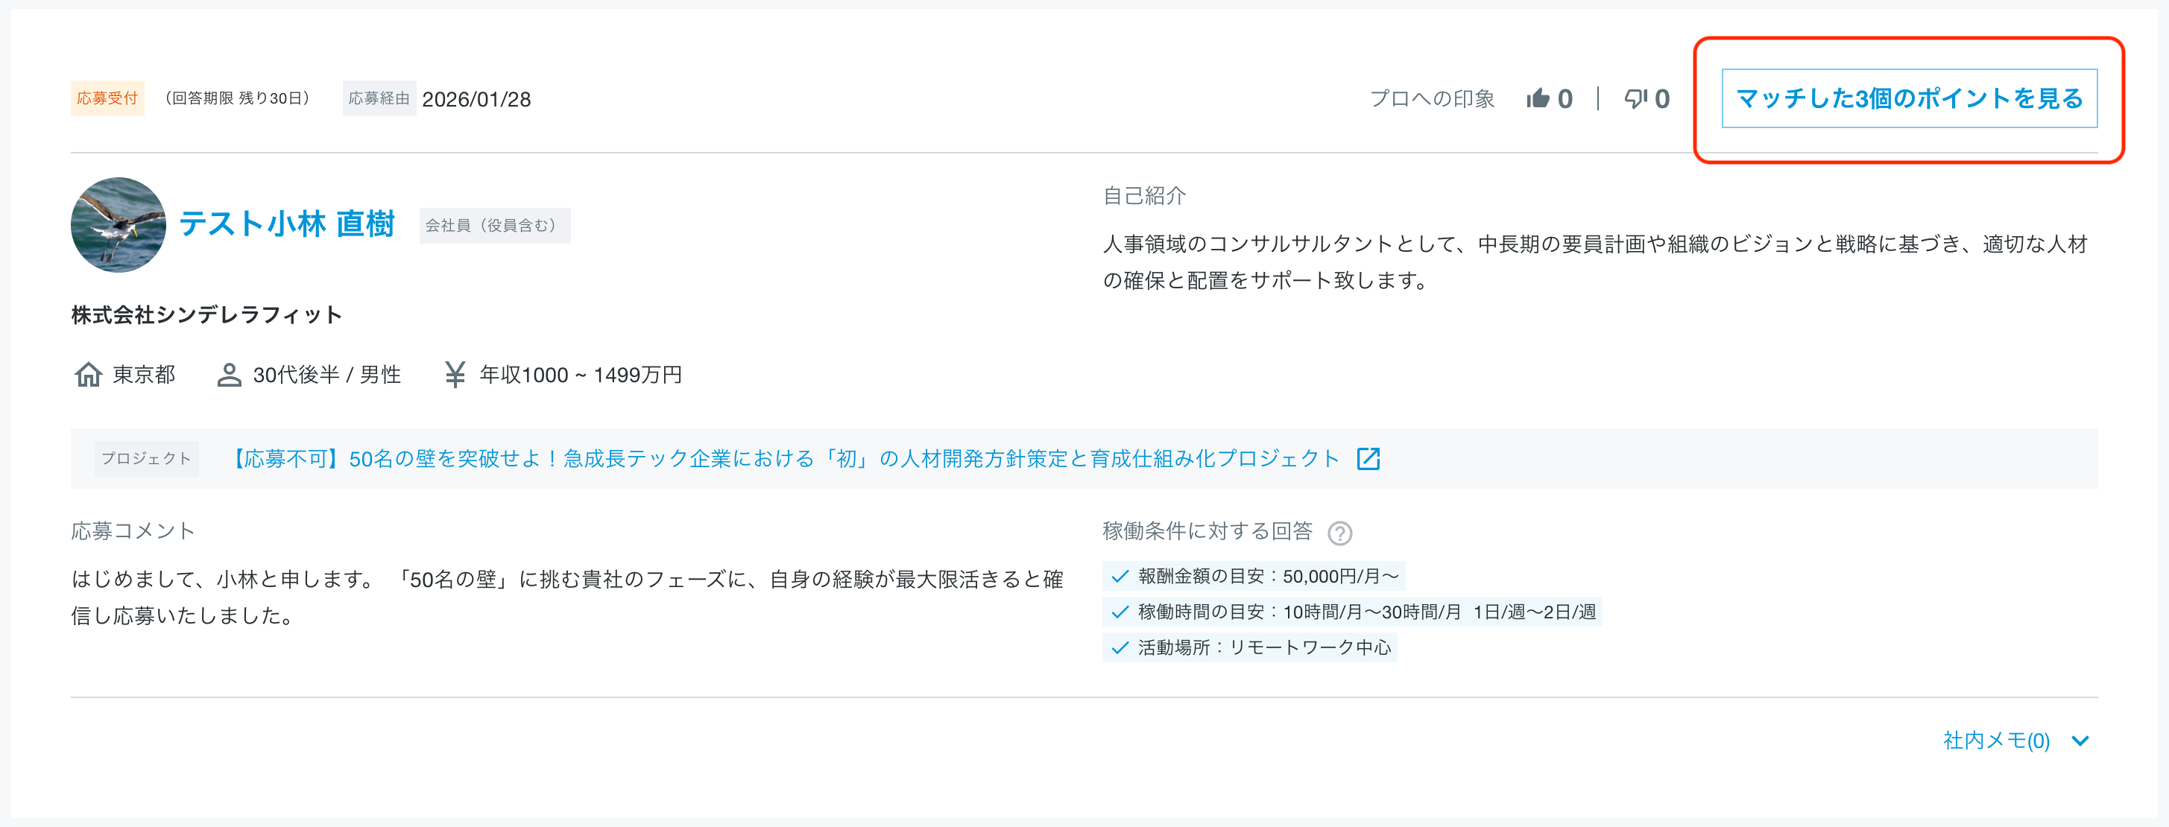Click the person icon beside 30代後半 / 男性

228,374
